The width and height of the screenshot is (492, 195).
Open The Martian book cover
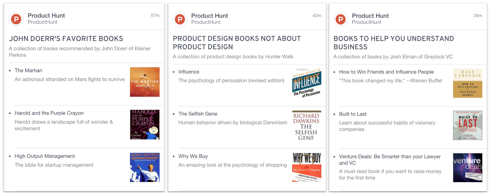coord(145,82)
